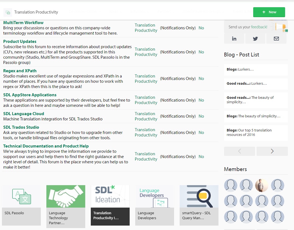Screen dimensions: 294x230
Task: Click the green New button
Action: [269, 12]
